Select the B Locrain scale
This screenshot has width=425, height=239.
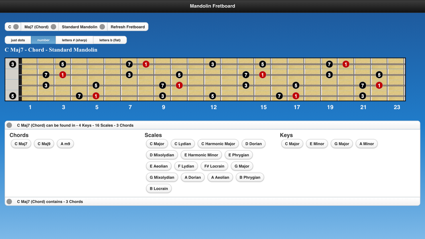click(x=159, y=188)
